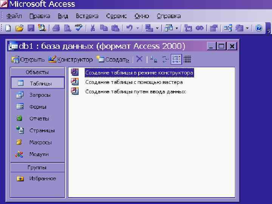The width and height of the screenshot is (272, 204).
Task: Click the Delete X icon in database window
Action: [x=139, y=59]
